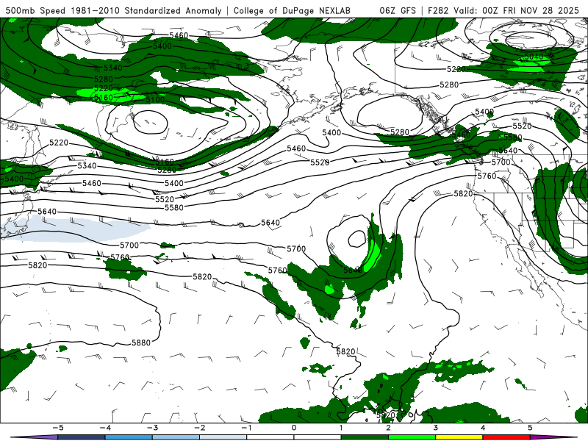588x441 pixels.
Task: Click the '5040' height contour label
Action: coord(534,57)
